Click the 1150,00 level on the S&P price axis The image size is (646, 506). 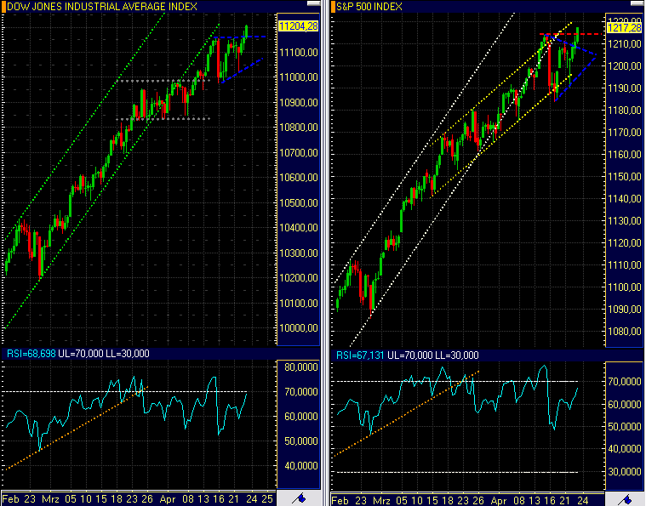(625, 177)
